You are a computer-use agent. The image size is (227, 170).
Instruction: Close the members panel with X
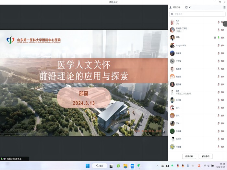pyautogui.click(x=190, y=7)
